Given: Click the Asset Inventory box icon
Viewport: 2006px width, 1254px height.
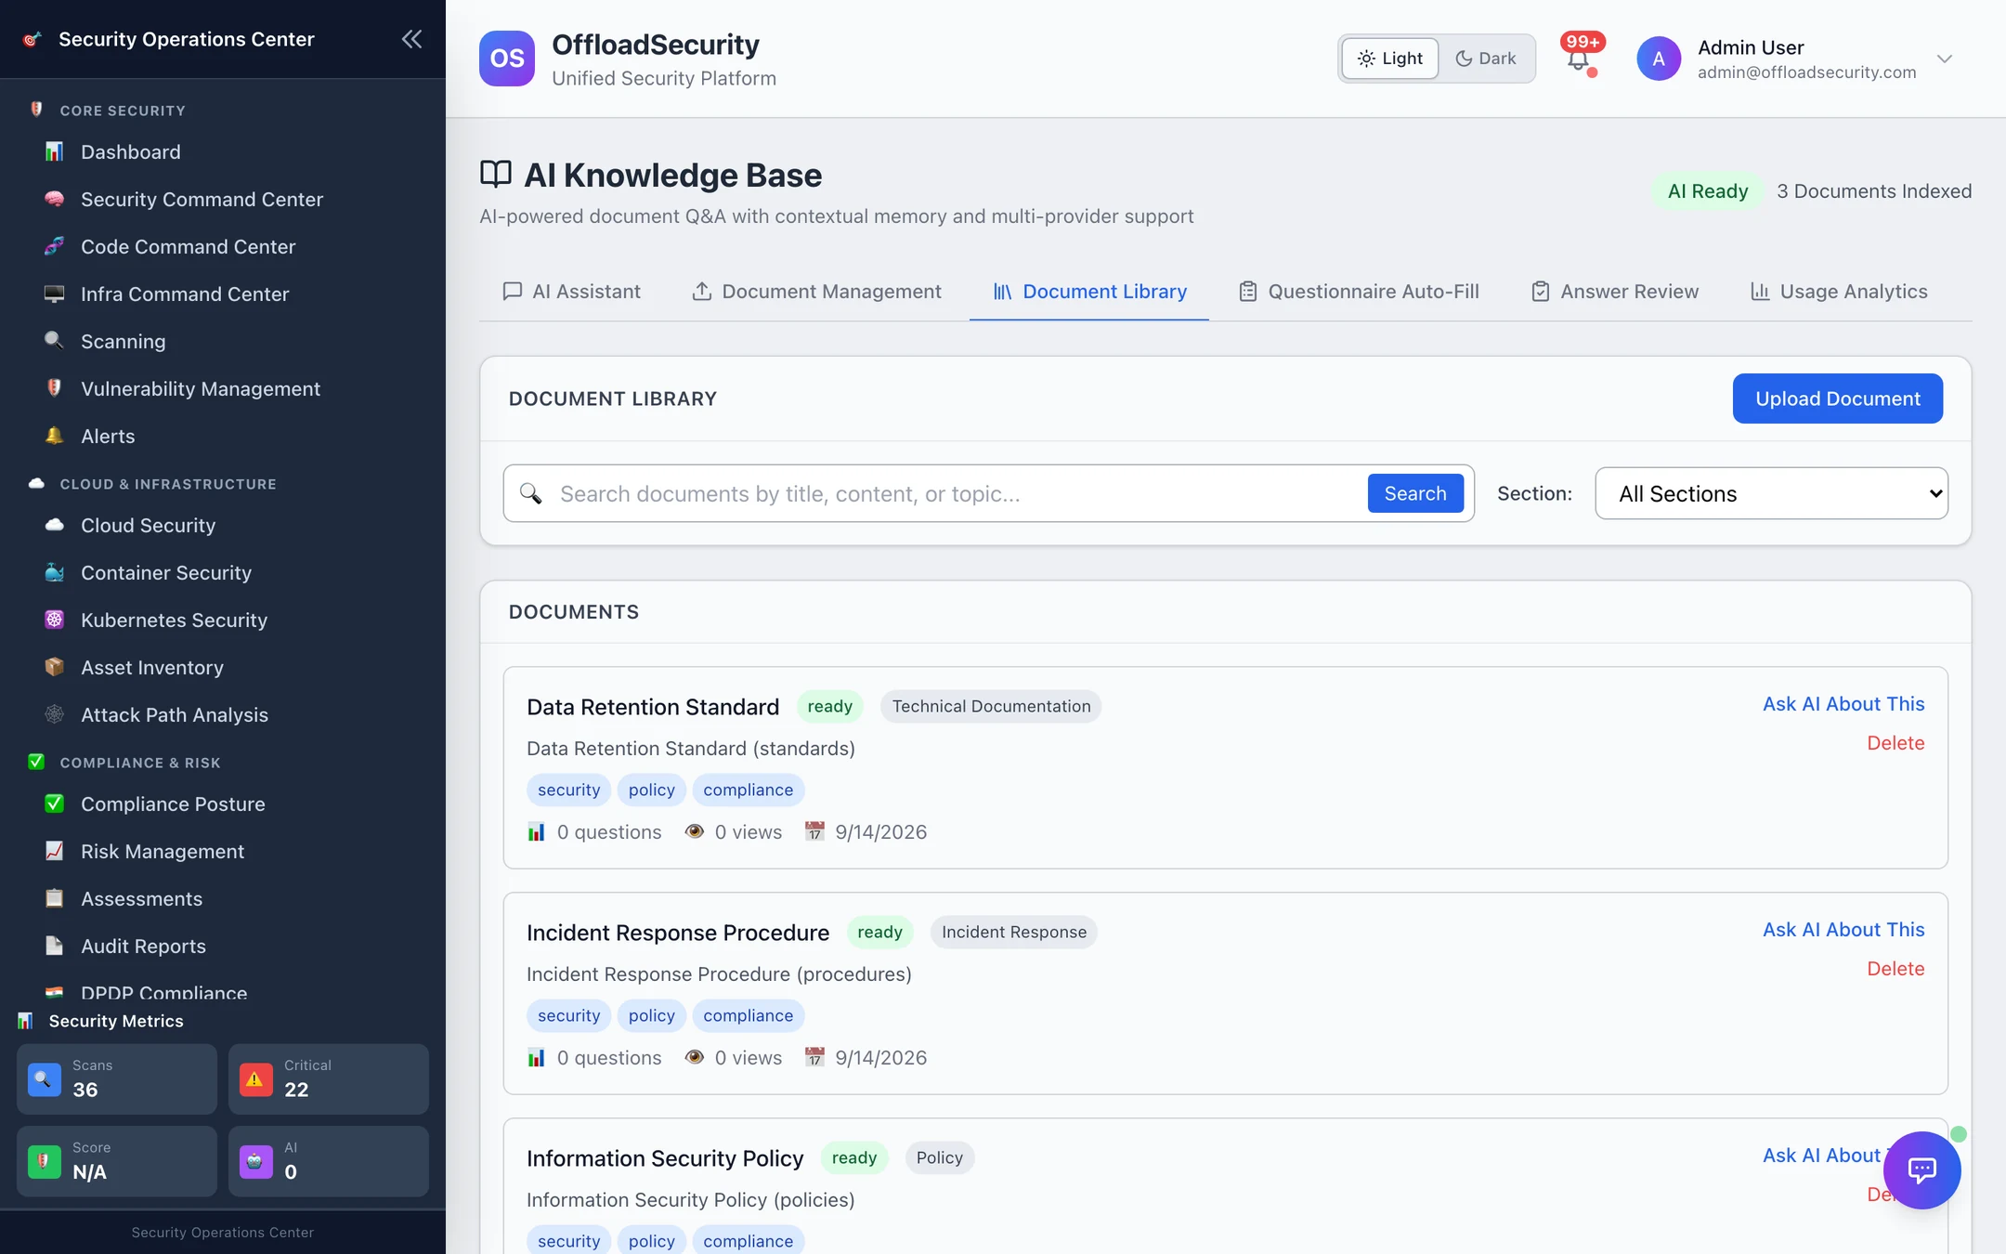Looking at the screenshot, I should (x=55, y=667).
